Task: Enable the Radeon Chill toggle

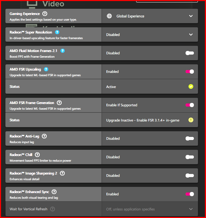Action: click(x=190, y=157)
